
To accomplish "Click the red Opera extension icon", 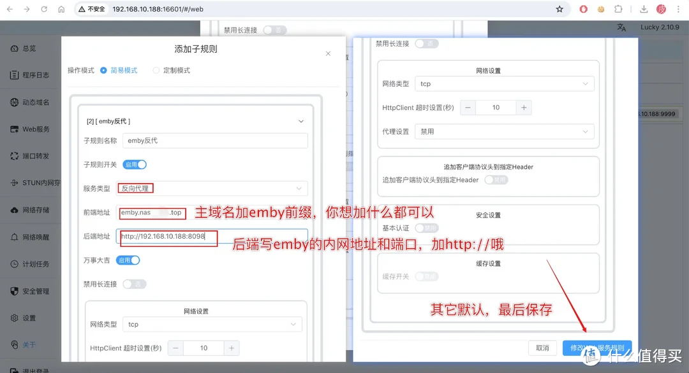I will [x=584, y=9].
